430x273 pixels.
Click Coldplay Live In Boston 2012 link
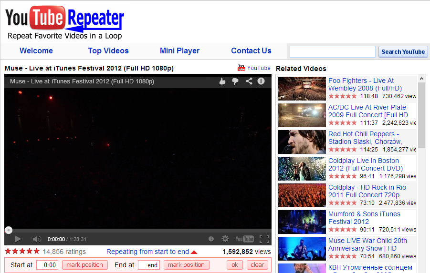[x=366, y=164]
